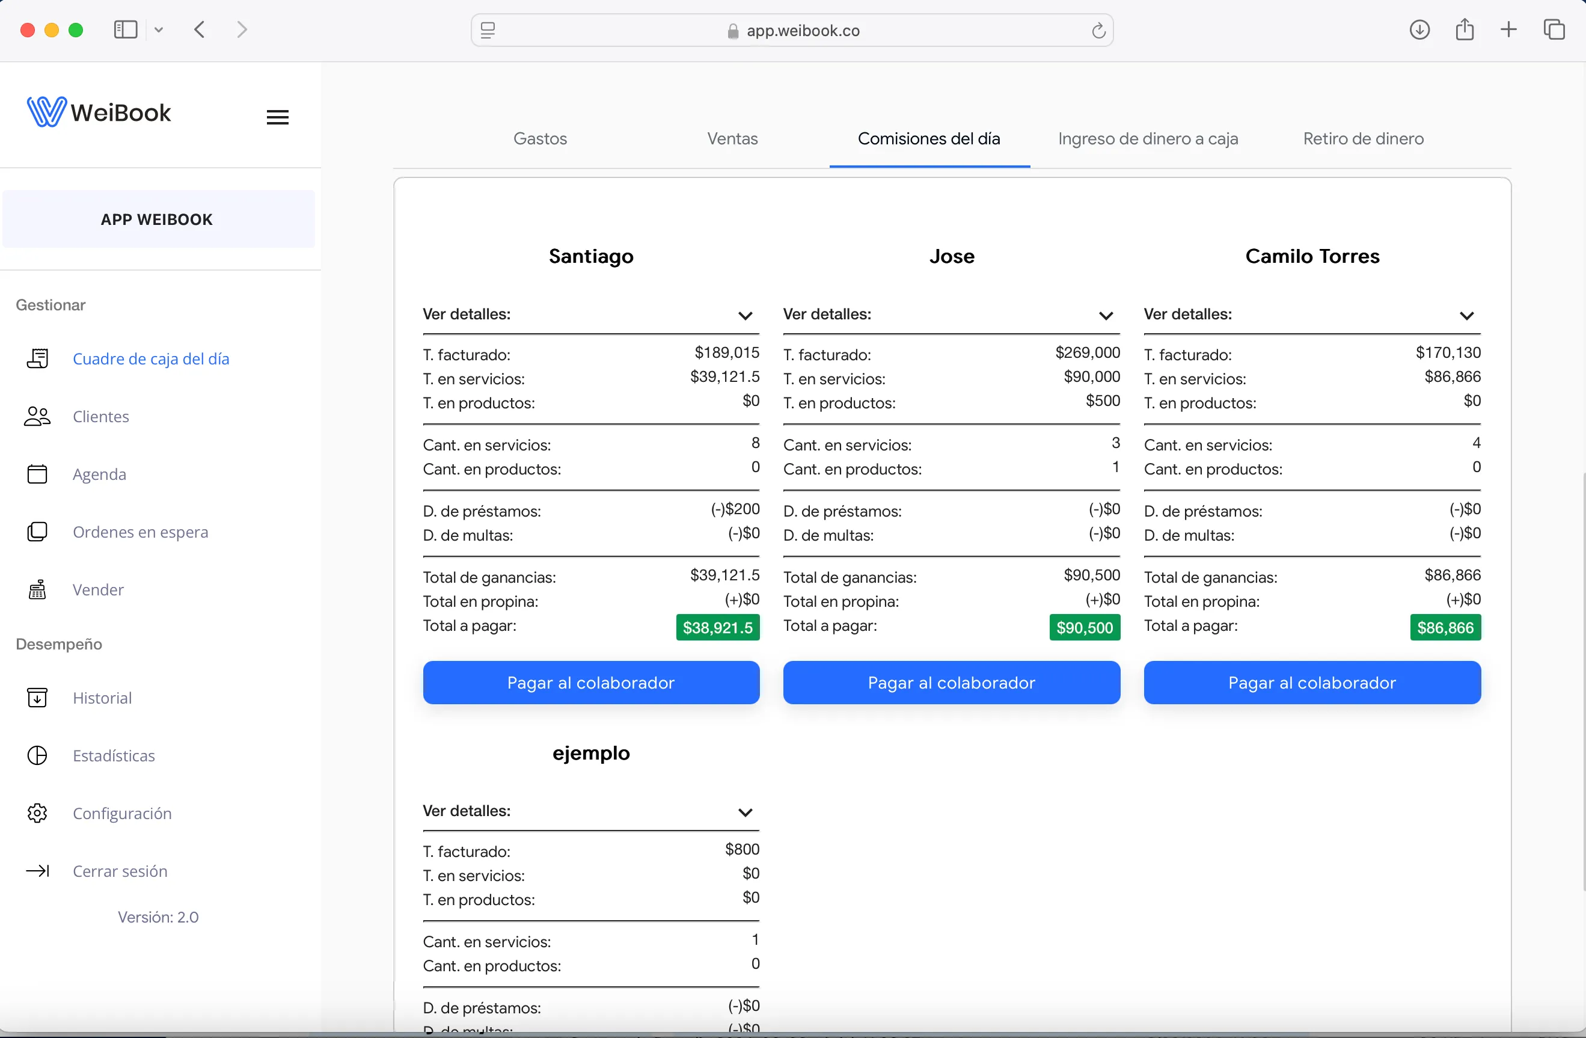The image size is (1586, 1038).
Task: Open Configuración gear icon
Action: tap(37, 813)
